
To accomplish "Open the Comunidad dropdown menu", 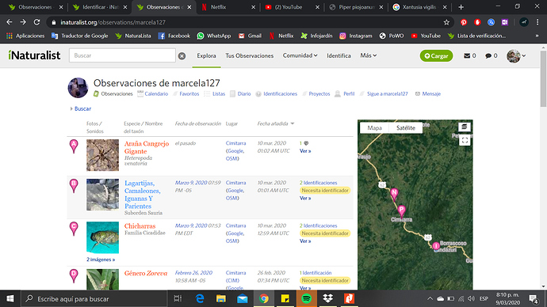I will click(x=300, y=55).
